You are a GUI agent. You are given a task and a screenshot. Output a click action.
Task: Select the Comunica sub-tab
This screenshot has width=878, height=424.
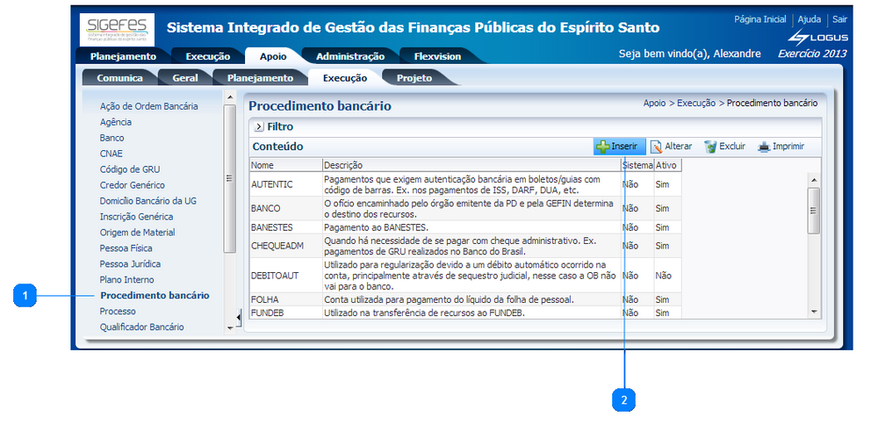pos(119,78)
